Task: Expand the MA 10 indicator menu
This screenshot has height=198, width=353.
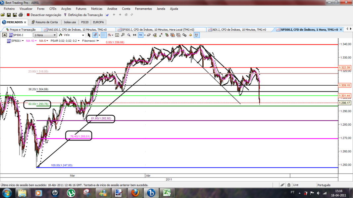Action: 31,41
